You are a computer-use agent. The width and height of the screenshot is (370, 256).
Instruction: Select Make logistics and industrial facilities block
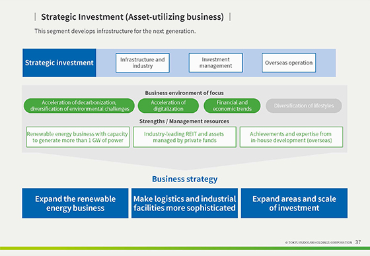pos(184,203)
